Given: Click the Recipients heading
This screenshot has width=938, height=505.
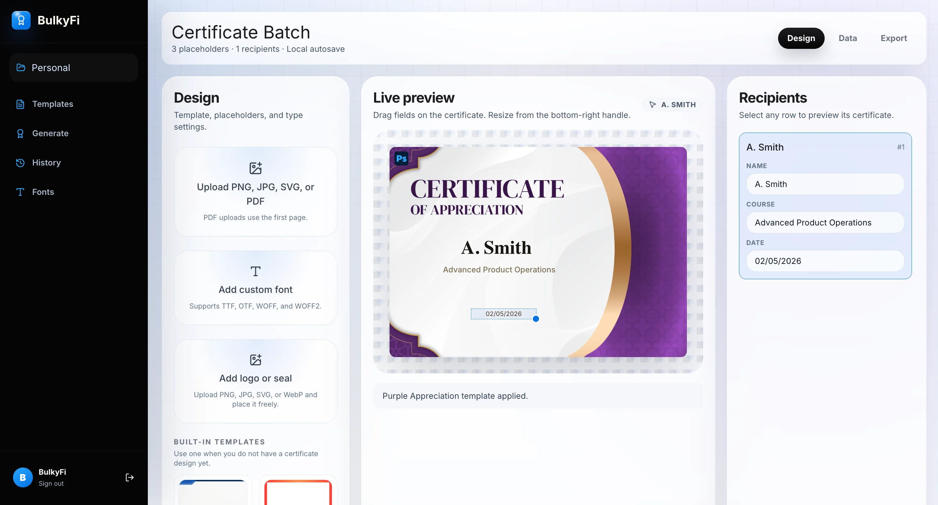Looking at the screenshot, I should pyautogui.click(x=773, y=98).
